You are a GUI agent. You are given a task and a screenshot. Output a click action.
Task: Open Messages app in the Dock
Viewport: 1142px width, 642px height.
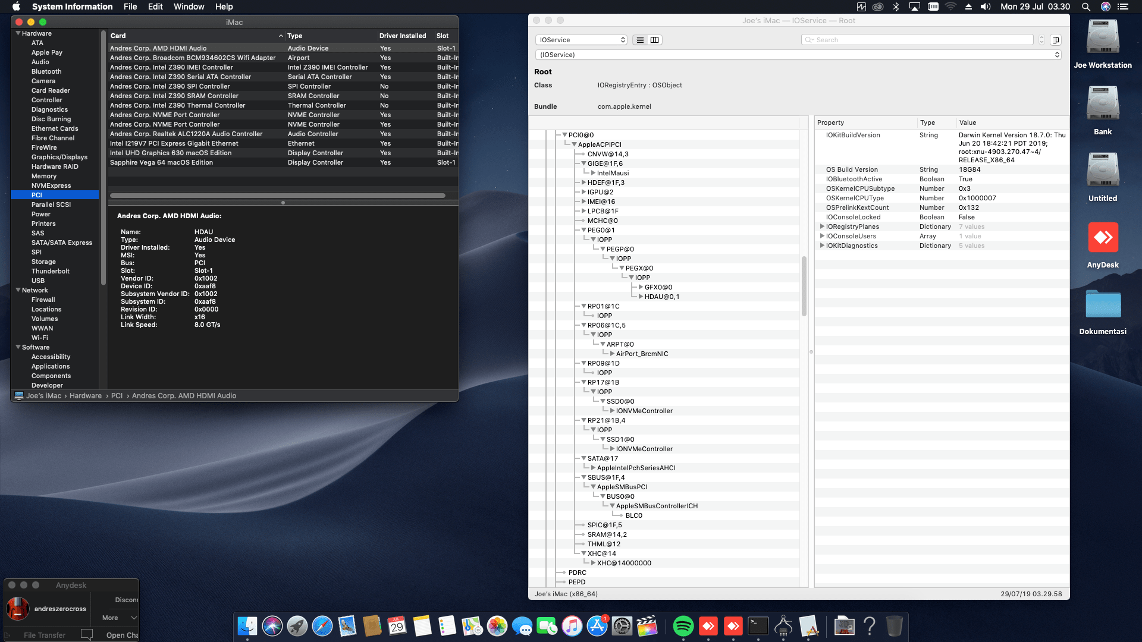point(522,626)
